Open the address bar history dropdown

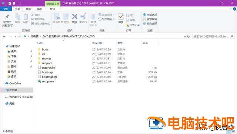click(x=185, y=36)
